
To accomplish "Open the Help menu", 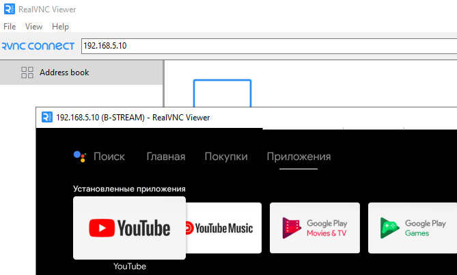I will click(60, 27).
